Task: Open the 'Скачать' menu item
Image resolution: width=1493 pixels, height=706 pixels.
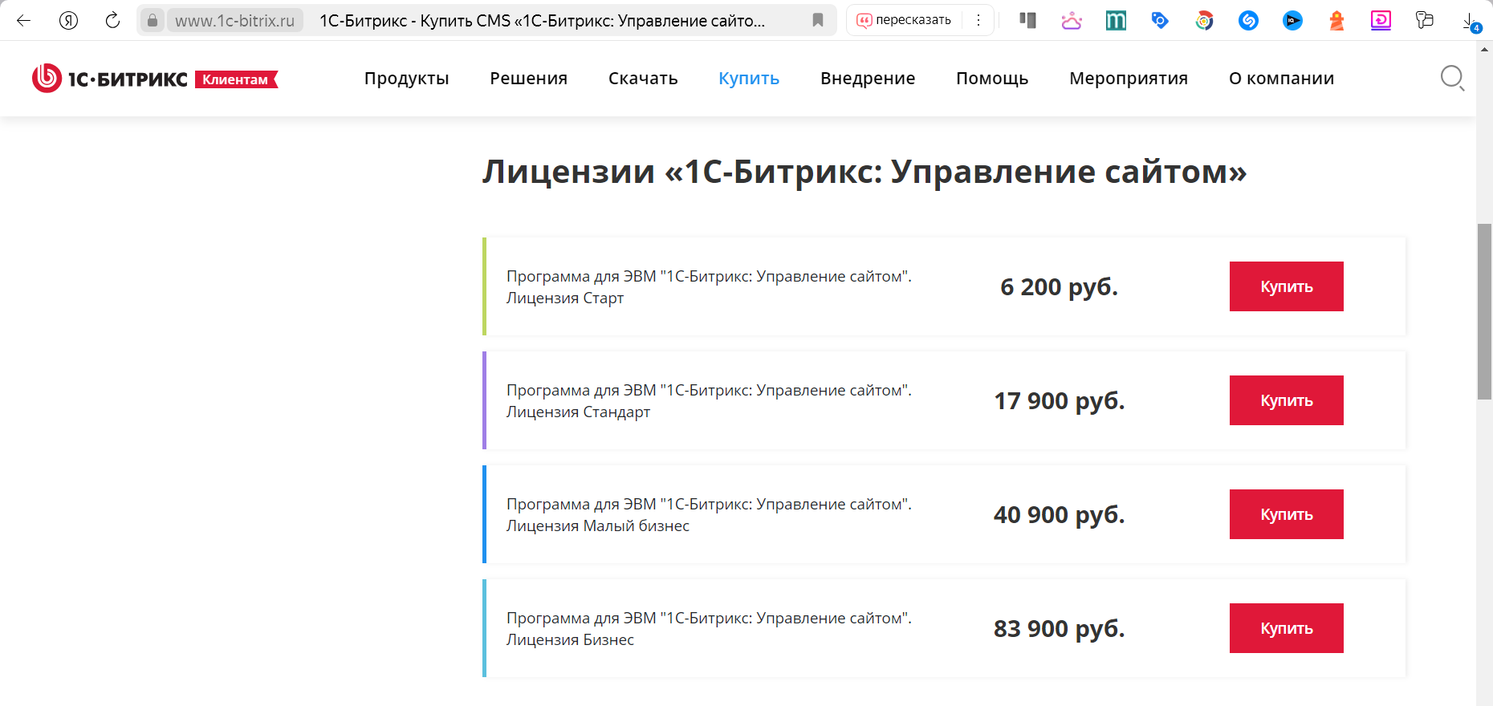Action: pyautogui.click(x=643, y=79)
